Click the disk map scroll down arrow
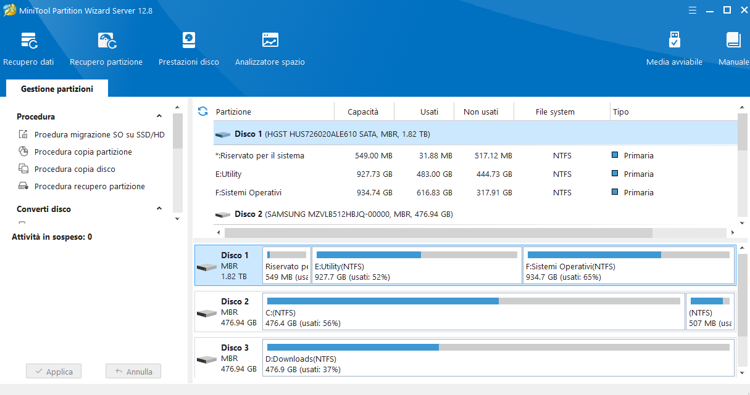This screenshot has height=395, width=750. point(743,372)
